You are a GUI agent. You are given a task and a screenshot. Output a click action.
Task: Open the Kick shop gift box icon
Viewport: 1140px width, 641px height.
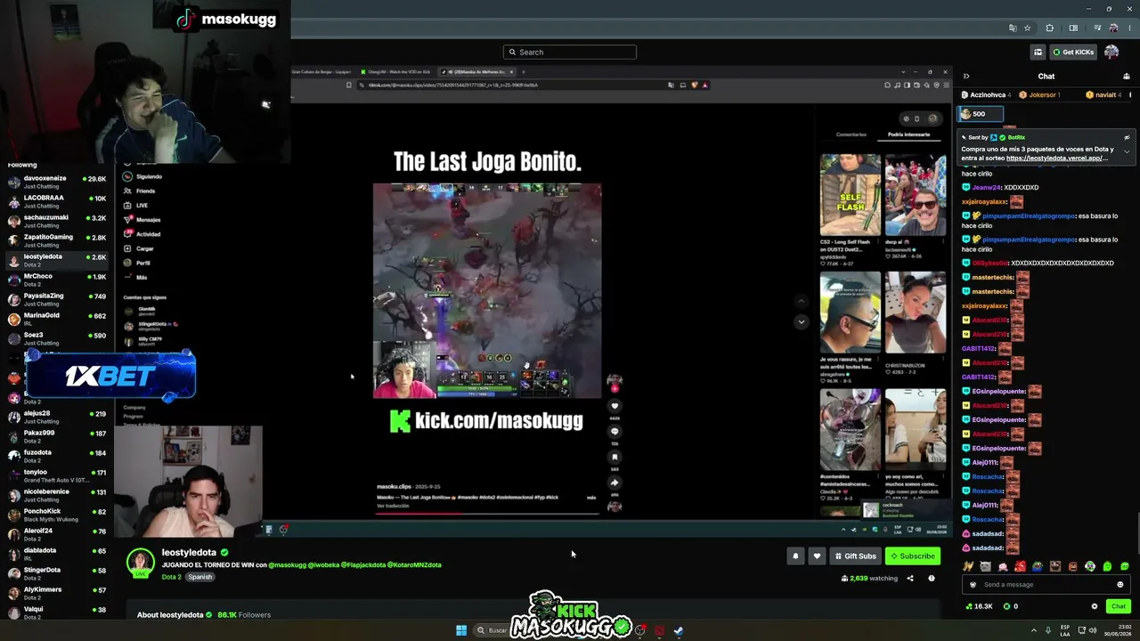[1038, 52]
